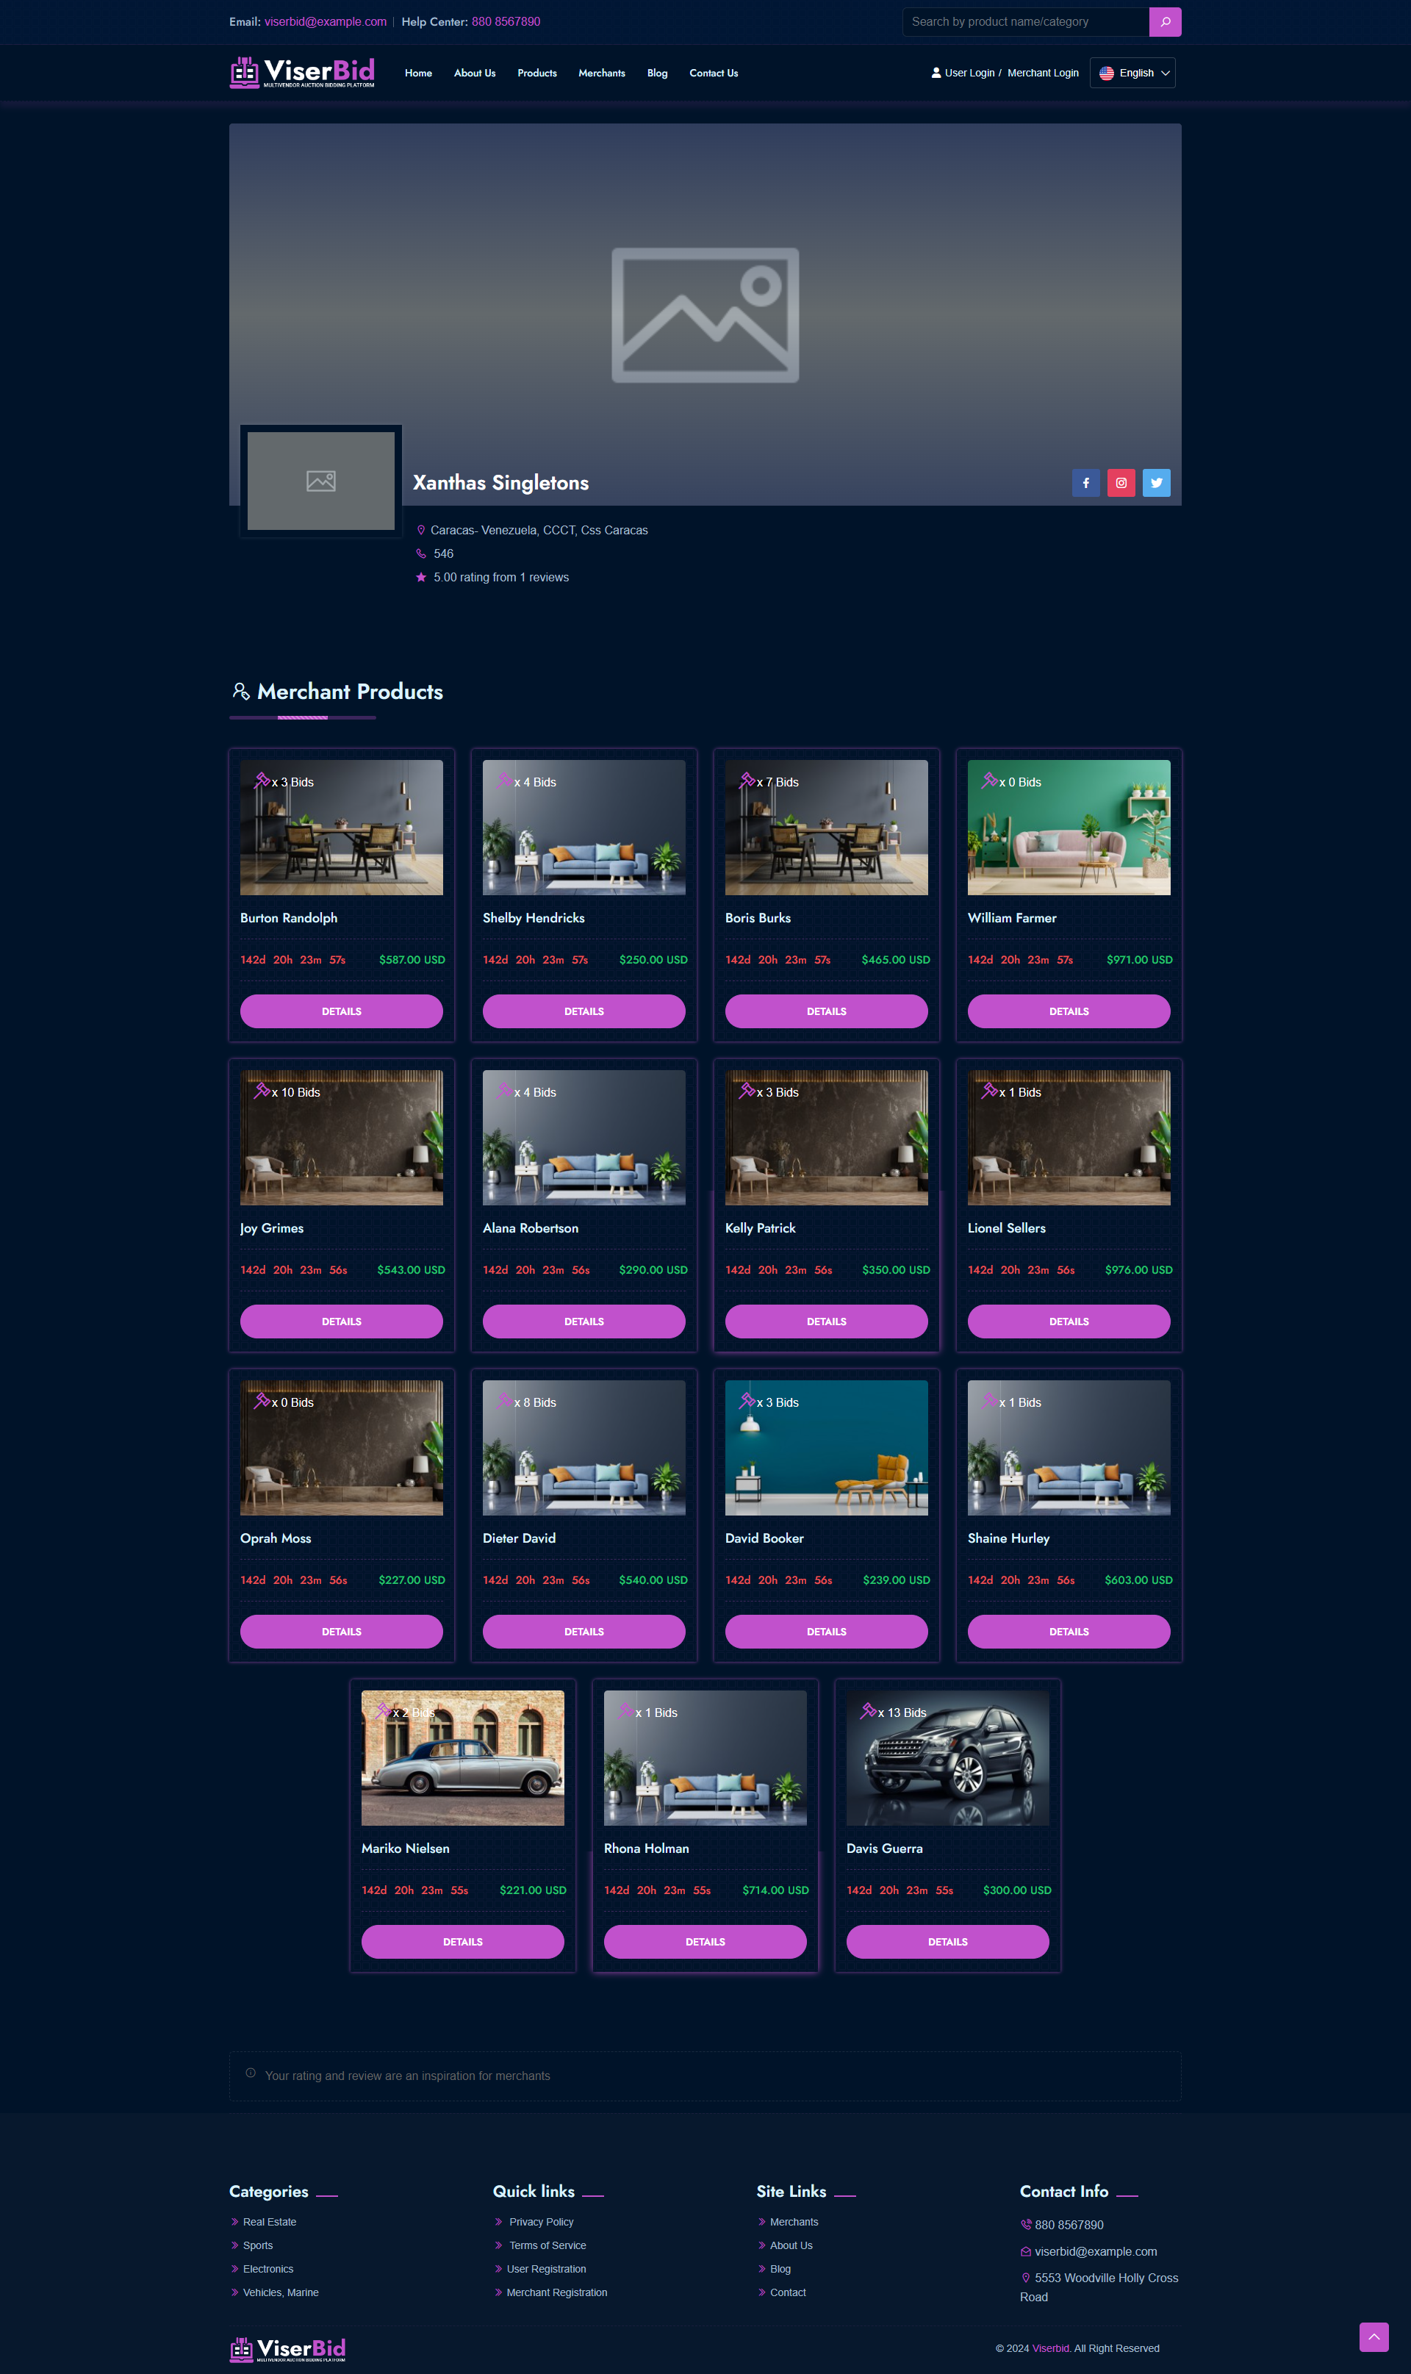The image size is (1411, 2374).
Task: Click the Privacy Policy footer link
Action: pos(541,2222)
